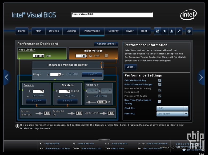Click the circled X exit icon
The height and width of the screenshot is (155, 208).
tap(189, 31)
